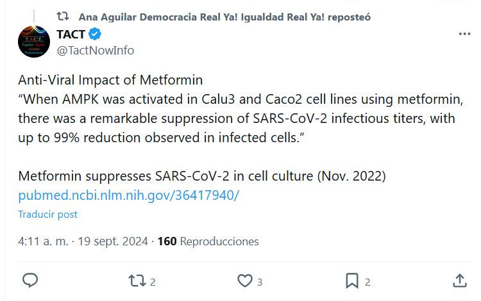The height and width of the screenshot is (301, 481).
Task: Open the pubmed.ncbi.nlm.nih.gov link
Action: point(128,195)
